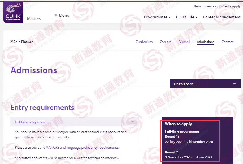The image size is (243, 164).
Task: Expand the Programmes dropdown
Action: pos(157,17)
